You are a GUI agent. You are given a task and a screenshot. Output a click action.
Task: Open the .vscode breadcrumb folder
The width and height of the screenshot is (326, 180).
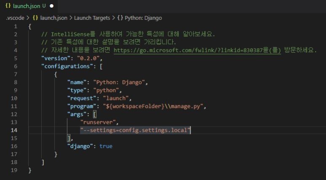coord(15,18)
